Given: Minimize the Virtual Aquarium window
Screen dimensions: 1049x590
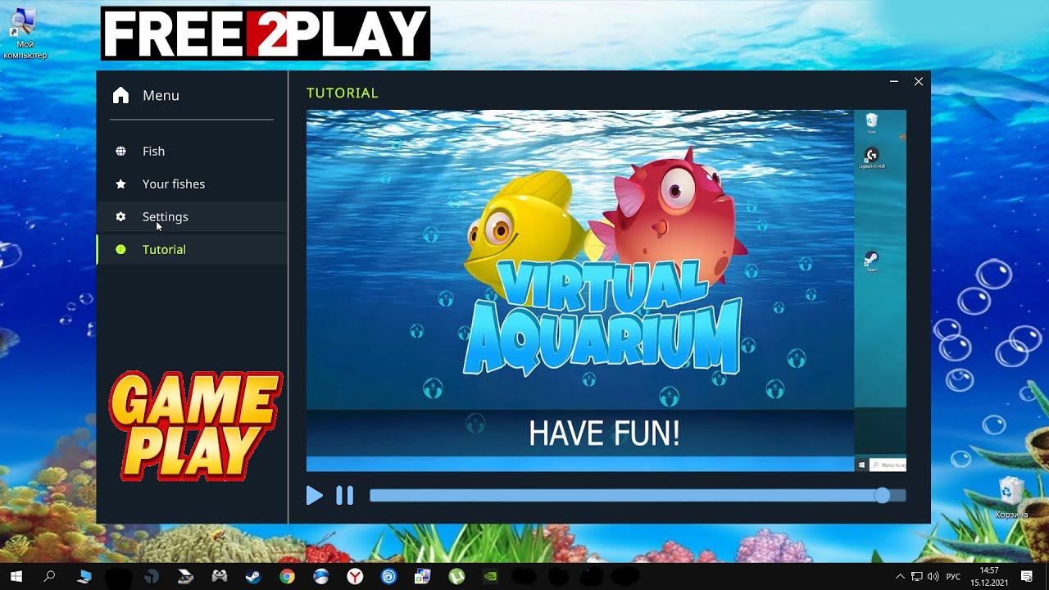Looking at the screenshot, I should point(894,81).
